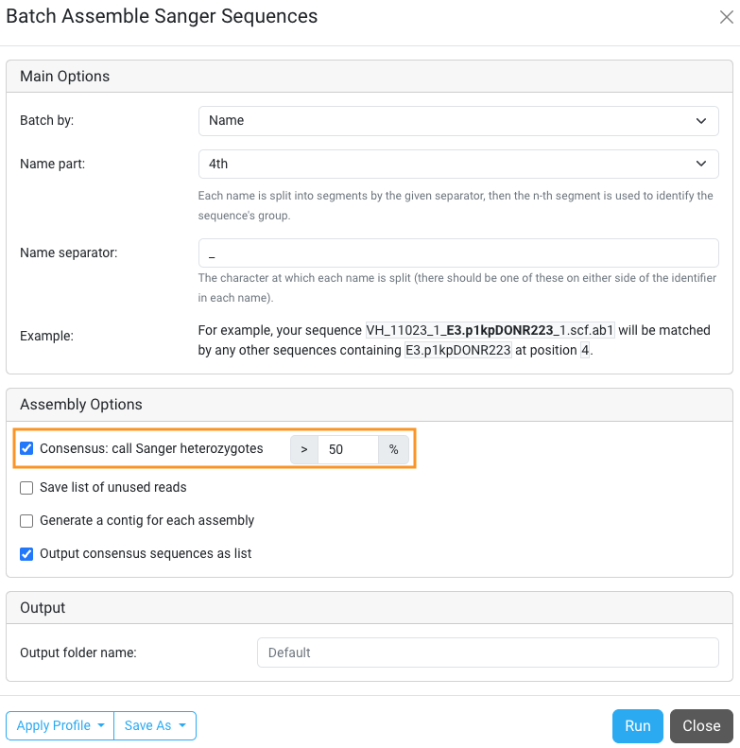Focus the Output folder name field
The image size is (740, 748).
pos(488,652)
